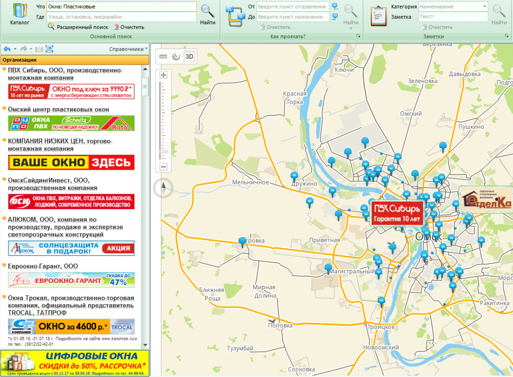
Task: Zoom in with the plus button
Action: (x=163, y=75)
